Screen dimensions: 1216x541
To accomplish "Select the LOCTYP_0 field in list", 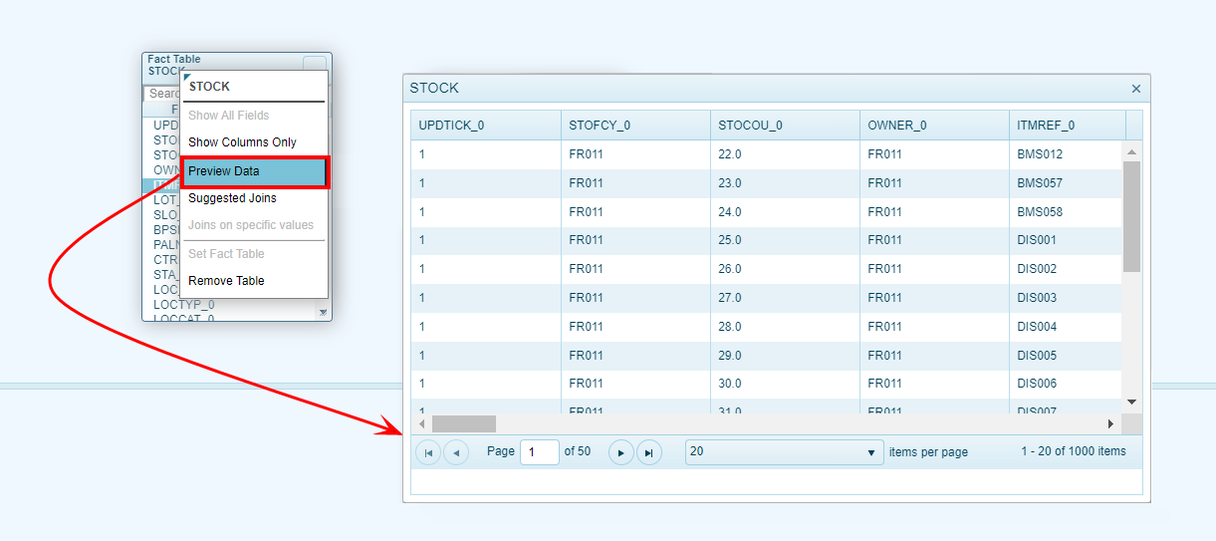I will point(184,305).
